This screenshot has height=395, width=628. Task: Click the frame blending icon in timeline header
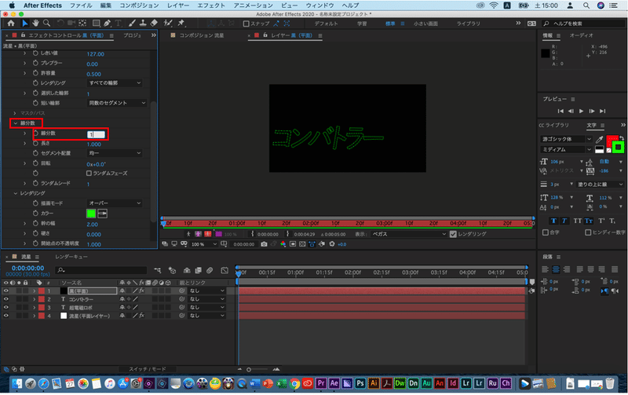pyautogui.click(x=199, y=270)
